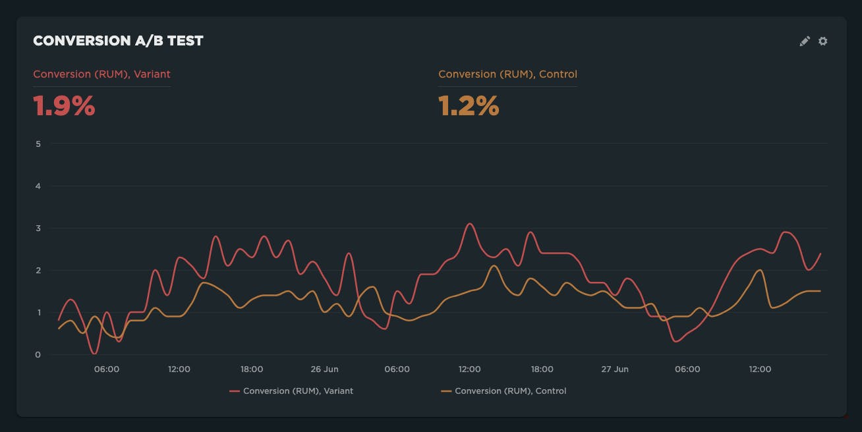The image size is (862, 432).
Task: Select the 06:00 timestamp on the left
Action: pos(107,369)
